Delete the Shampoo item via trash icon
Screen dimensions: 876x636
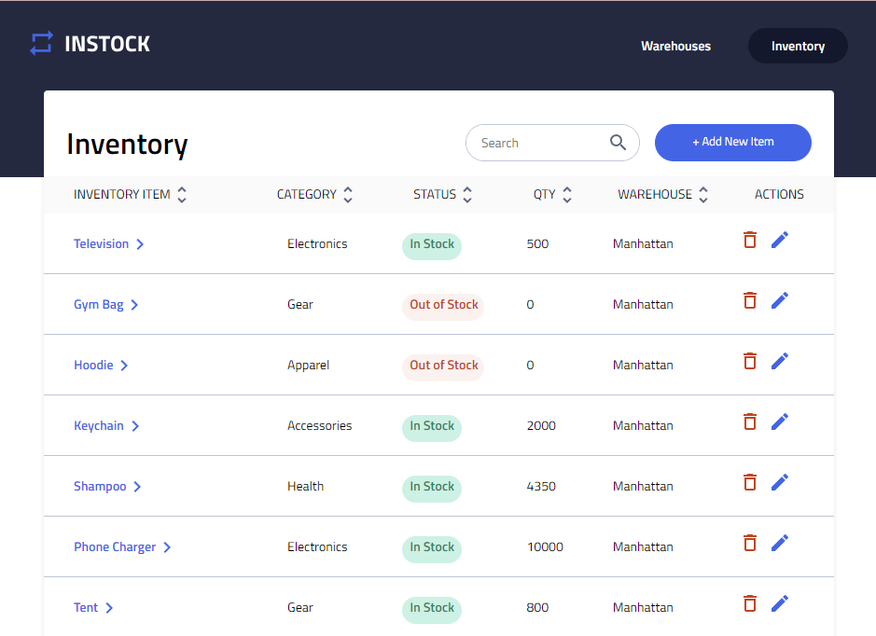click(749, 482)
